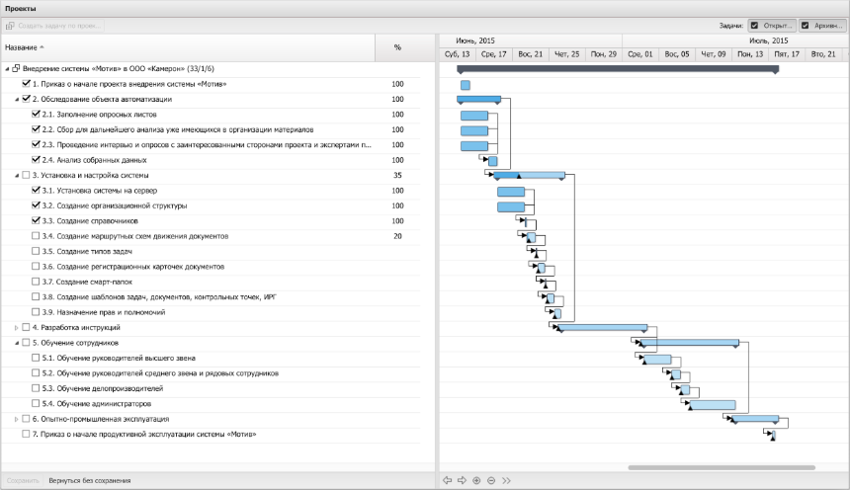Toggle the «Открыт...» tasks filter checkbox
The image size is (850, 490).
click(754, 25)
